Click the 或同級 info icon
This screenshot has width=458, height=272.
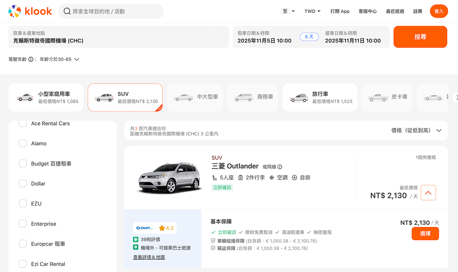point(280,167)
